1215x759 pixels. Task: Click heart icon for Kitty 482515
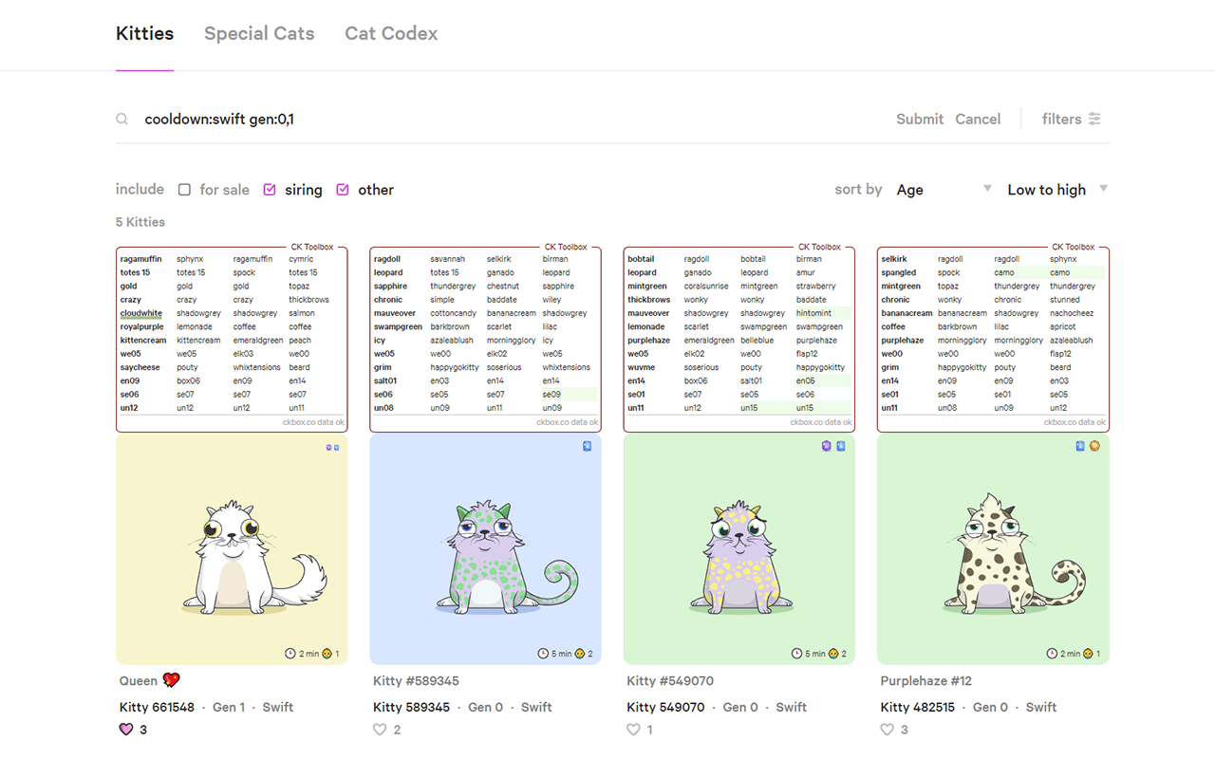(887, 730)
